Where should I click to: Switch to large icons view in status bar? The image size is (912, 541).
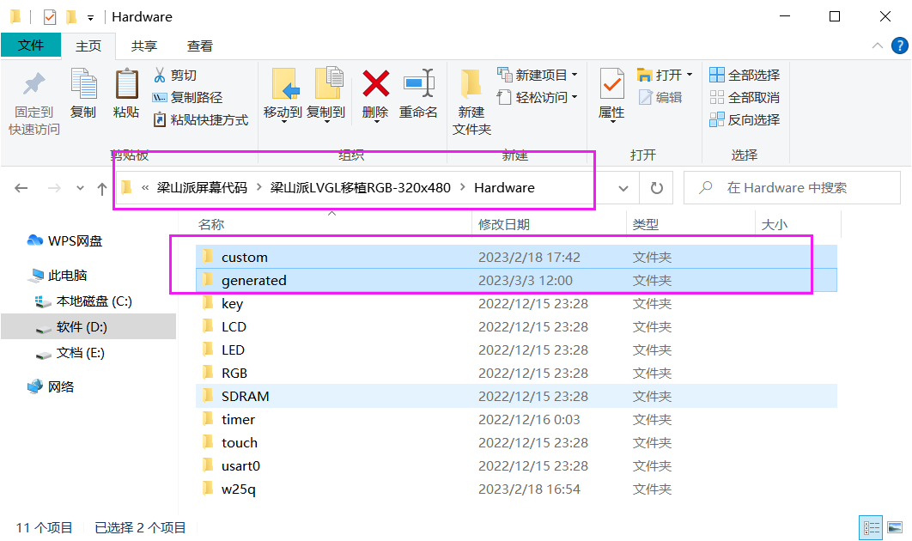coord(895,527)
